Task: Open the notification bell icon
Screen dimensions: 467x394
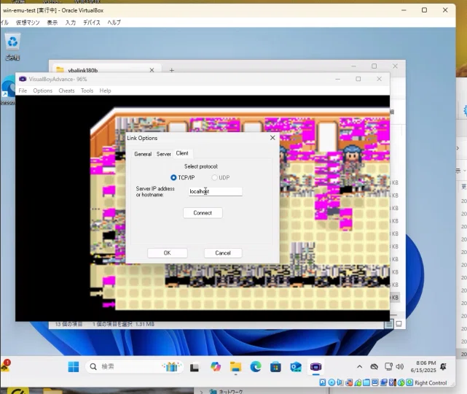Action: pos(443,366)
